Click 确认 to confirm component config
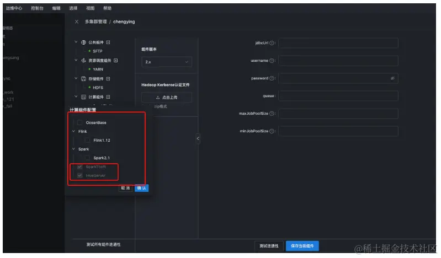Screen dimensions: 441x258 141,188
